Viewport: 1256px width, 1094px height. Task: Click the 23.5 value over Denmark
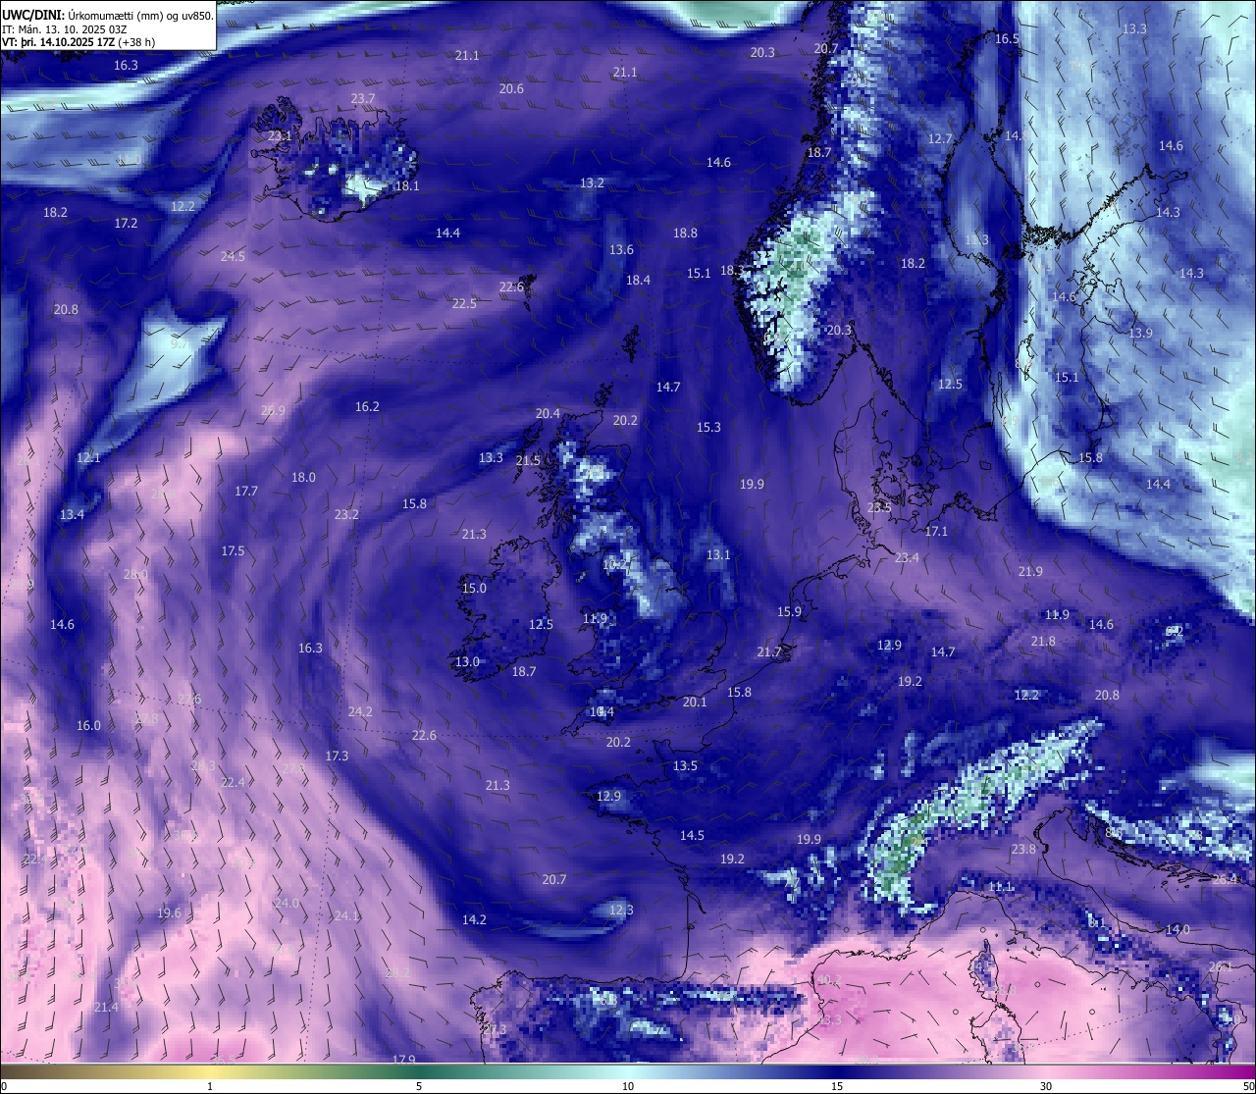pyautogui.click(x=879, y=507)
